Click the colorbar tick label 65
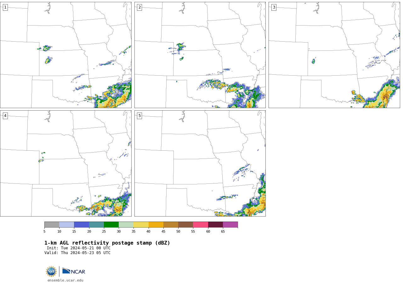Image resolution: width=403 pixels, height=284 pixels. pos(223,231)
